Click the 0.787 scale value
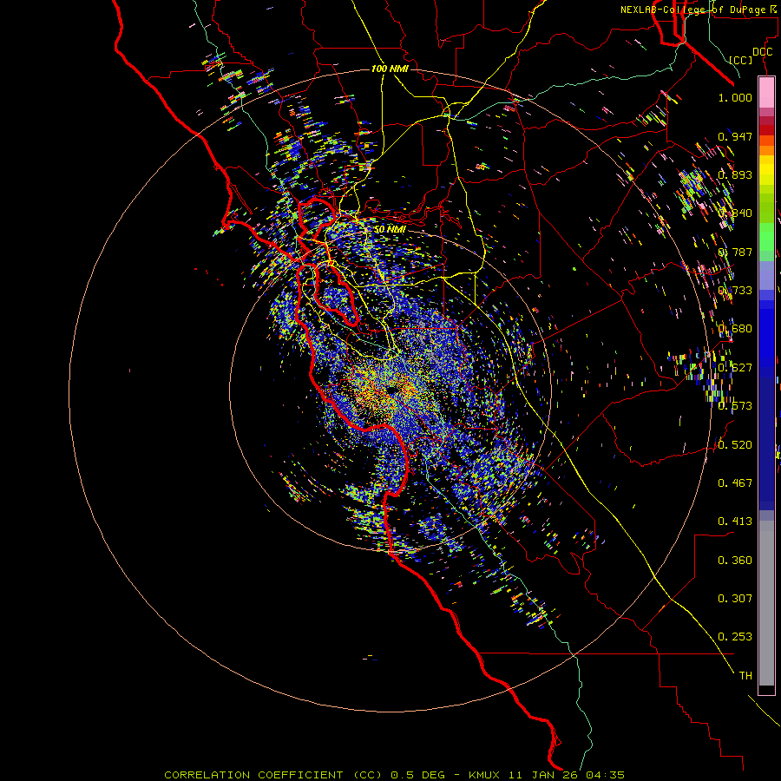The width and height of the screenshot is (781, 781). 735,252
